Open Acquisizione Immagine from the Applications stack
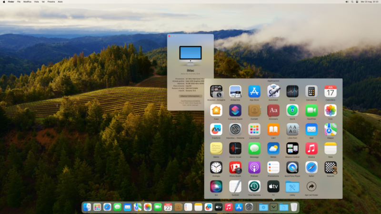Image resolution: width=381 pixels, height=214 pixels. [x=216, y=91]
